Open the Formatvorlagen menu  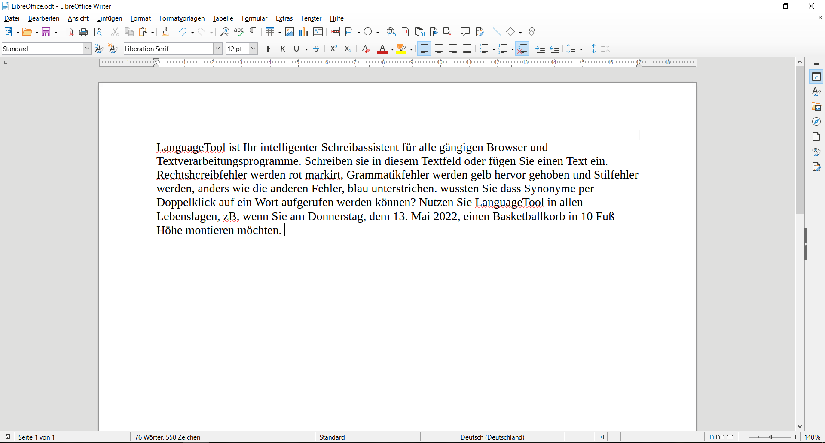[182, 18]
